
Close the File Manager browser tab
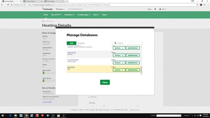[x=63, y=1]
